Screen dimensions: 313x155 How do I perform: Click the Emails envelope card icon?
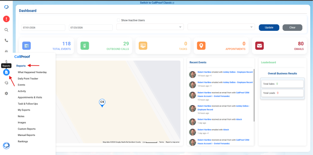click(259, 46)
